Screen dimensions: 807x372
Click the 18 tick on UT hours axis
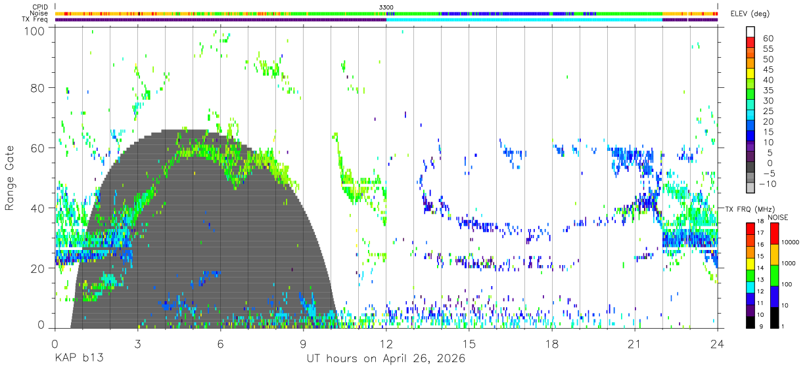552,344
